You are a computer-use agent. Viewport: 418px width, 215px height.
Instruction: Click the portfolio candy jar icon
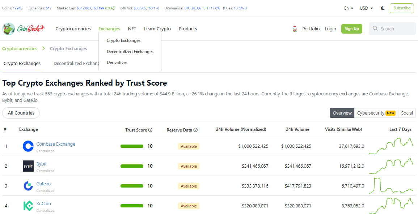(x=295, y=29)
